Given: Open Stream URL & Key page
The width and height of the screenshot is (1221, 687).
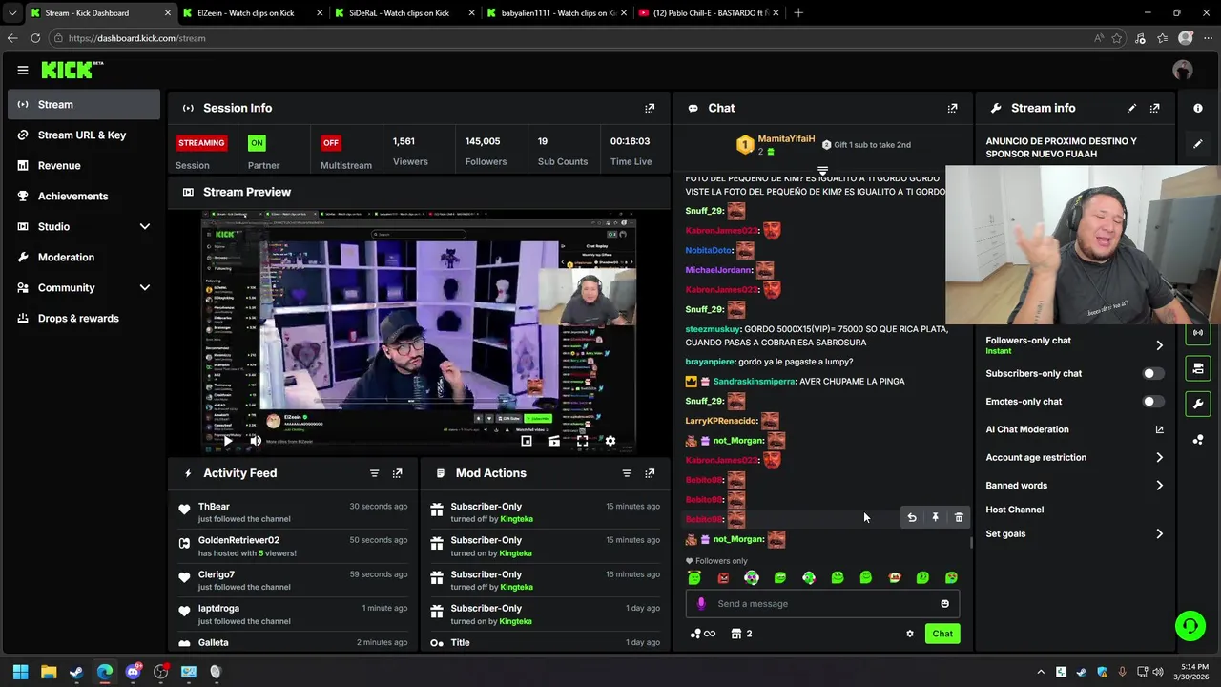Looking at the screenshot, I should 84,135.
